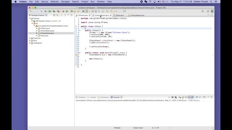Click the Coverage run icon in toolbar
232x130 pixels.
[x=54, y=11]
